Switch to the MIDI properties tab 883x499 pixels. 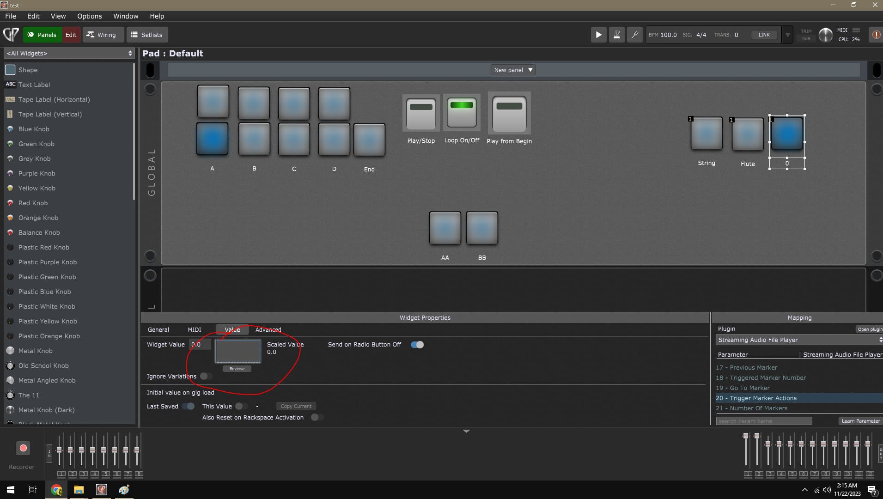click(194, 329)
